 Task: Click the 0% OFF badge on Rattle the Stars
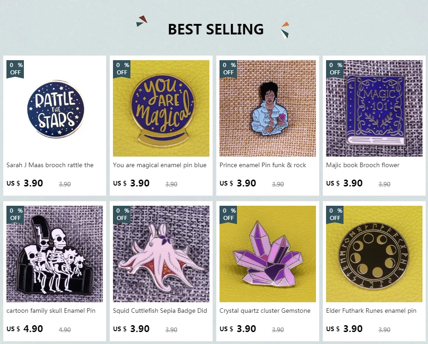pos(15,69)
